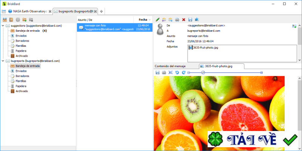Screen dimensions: 302x151
Task: Click recipient bugreports@briskbard.com in the A field
Action: (203, 31)
